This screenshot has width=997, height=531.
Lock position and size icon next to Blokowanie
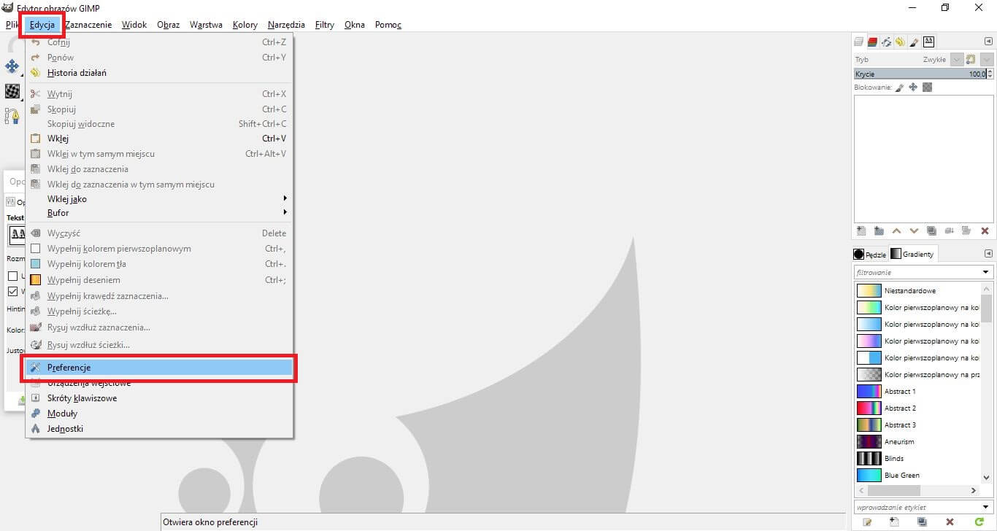[913, 87]
